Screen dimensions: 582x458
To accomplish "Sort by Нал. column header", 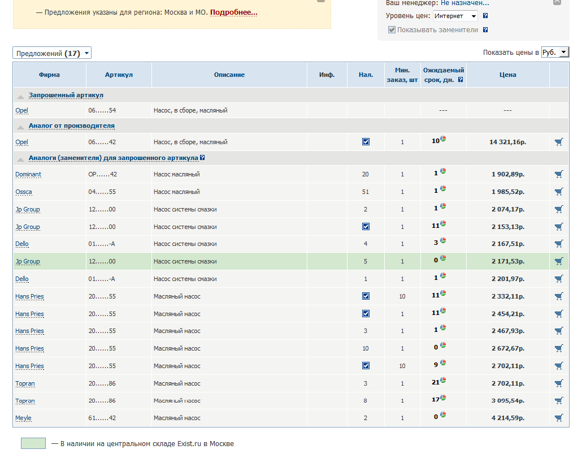I will (366, 75).
